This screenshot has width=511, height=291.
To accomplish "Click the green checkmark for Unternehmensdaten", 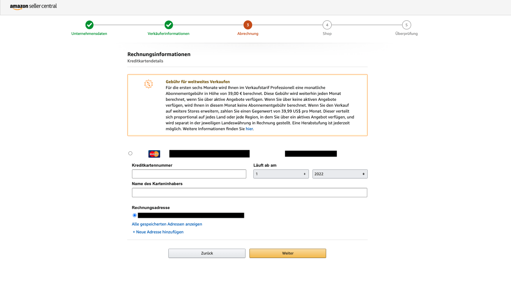I will click(89, 25).
